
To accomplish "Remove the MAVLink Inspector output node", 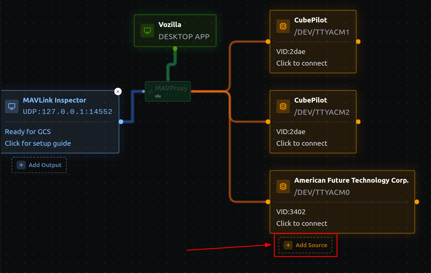I will [x=118, y=91].
